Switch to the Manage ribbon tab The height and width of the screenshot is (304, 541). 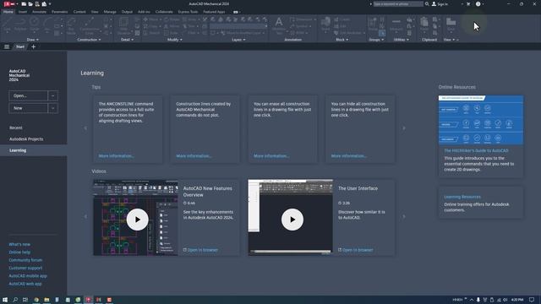pyautogui.click(x=110, y=12)
